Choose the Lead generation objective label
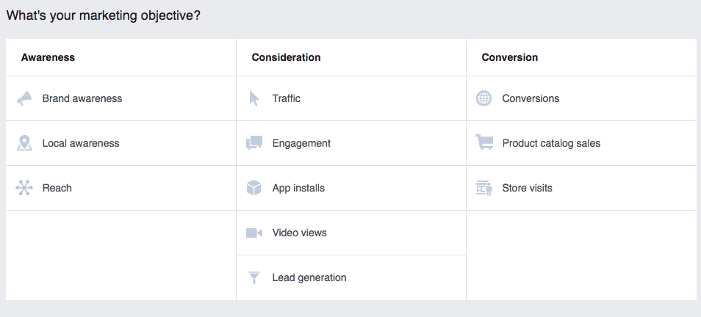The width and height of the screenshot is (701, 317). (x=309, y=277)
